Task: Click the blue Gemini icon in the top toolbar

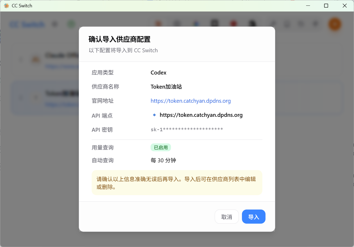Action: click(x=196, y=23)
